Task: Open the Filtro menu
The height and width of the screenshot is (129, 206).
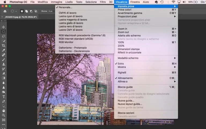Action: 103,2
